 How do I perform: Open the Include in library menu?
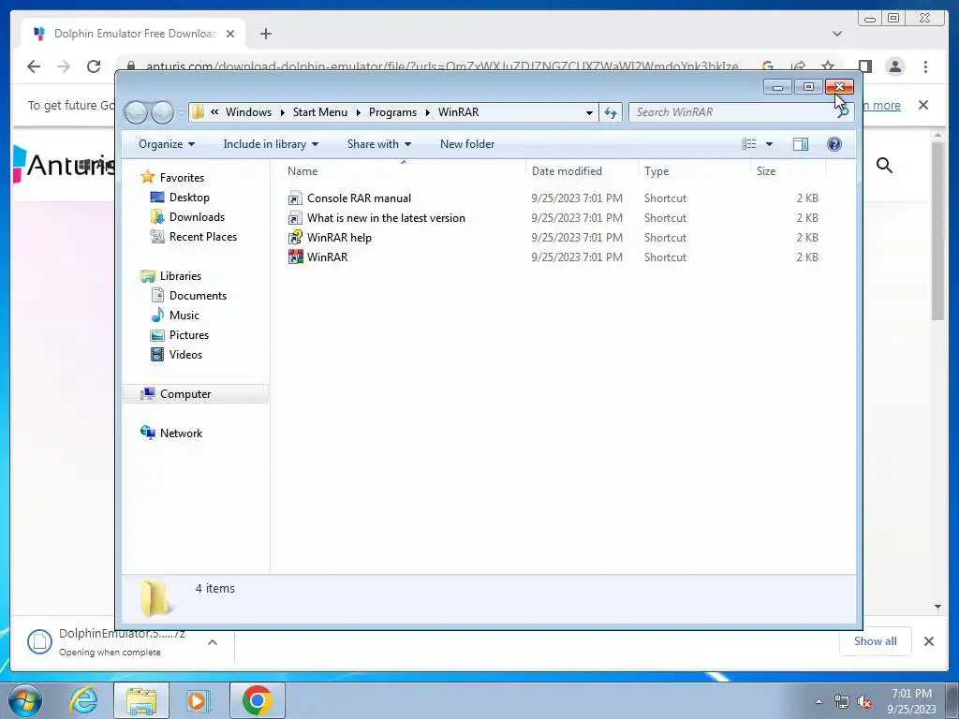pos(271,144)
